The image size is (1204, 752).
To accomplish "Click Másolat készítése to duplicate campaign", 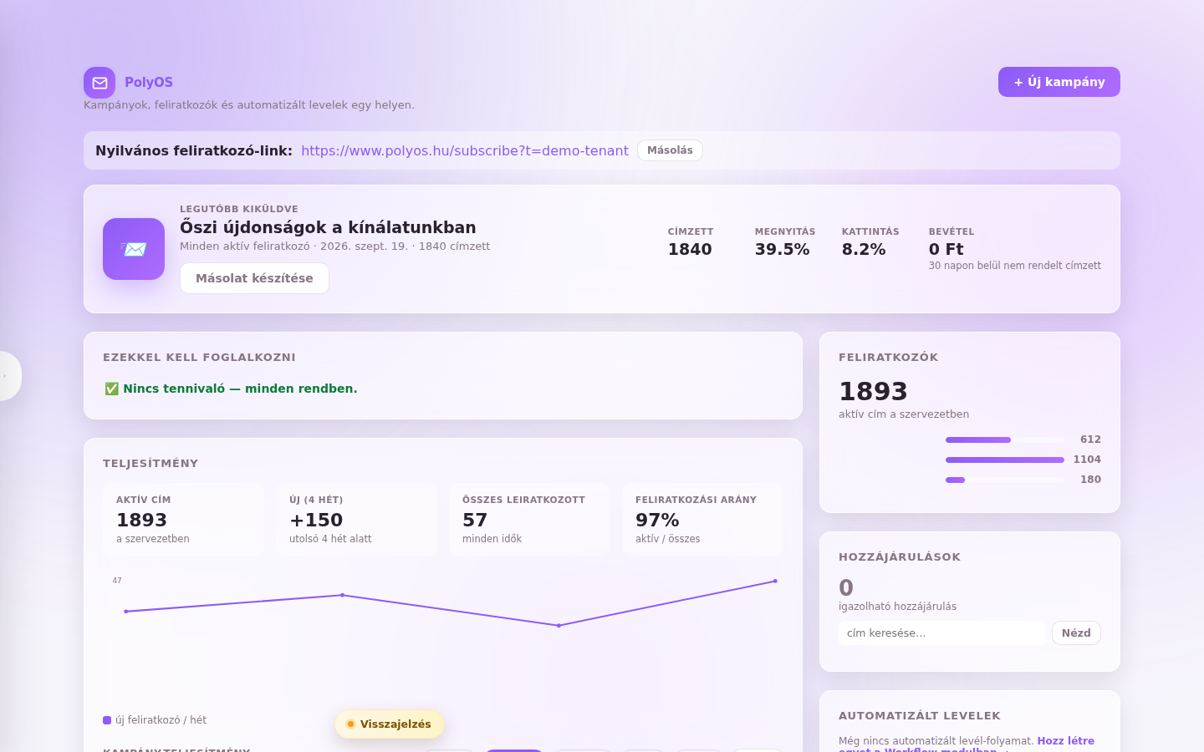I will click(x=254, y=278).
